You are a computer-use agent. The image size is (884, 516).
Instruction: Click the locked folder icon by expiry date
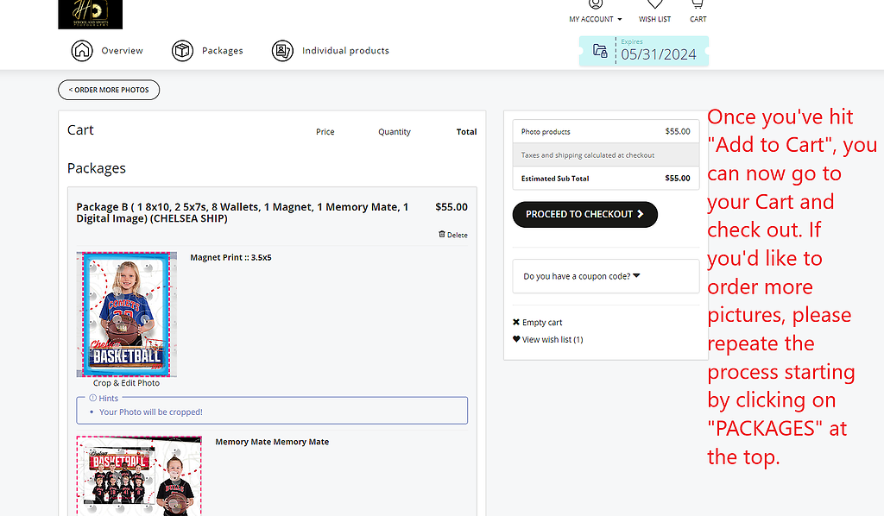pyautogui.click(x=600, y=51)
